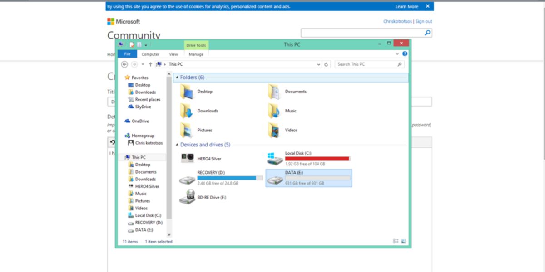545x272 pixels.
Task: Click the Learn More link in the cookie banner
Action: [x=407, y=6]
